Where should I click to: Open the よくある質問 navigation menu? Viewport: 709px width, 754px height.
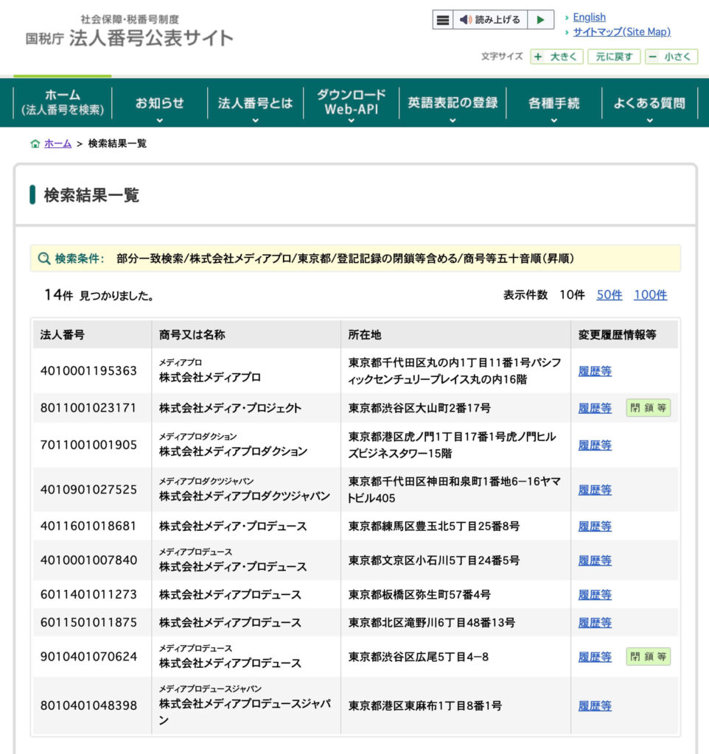click(x=649, y=103)
